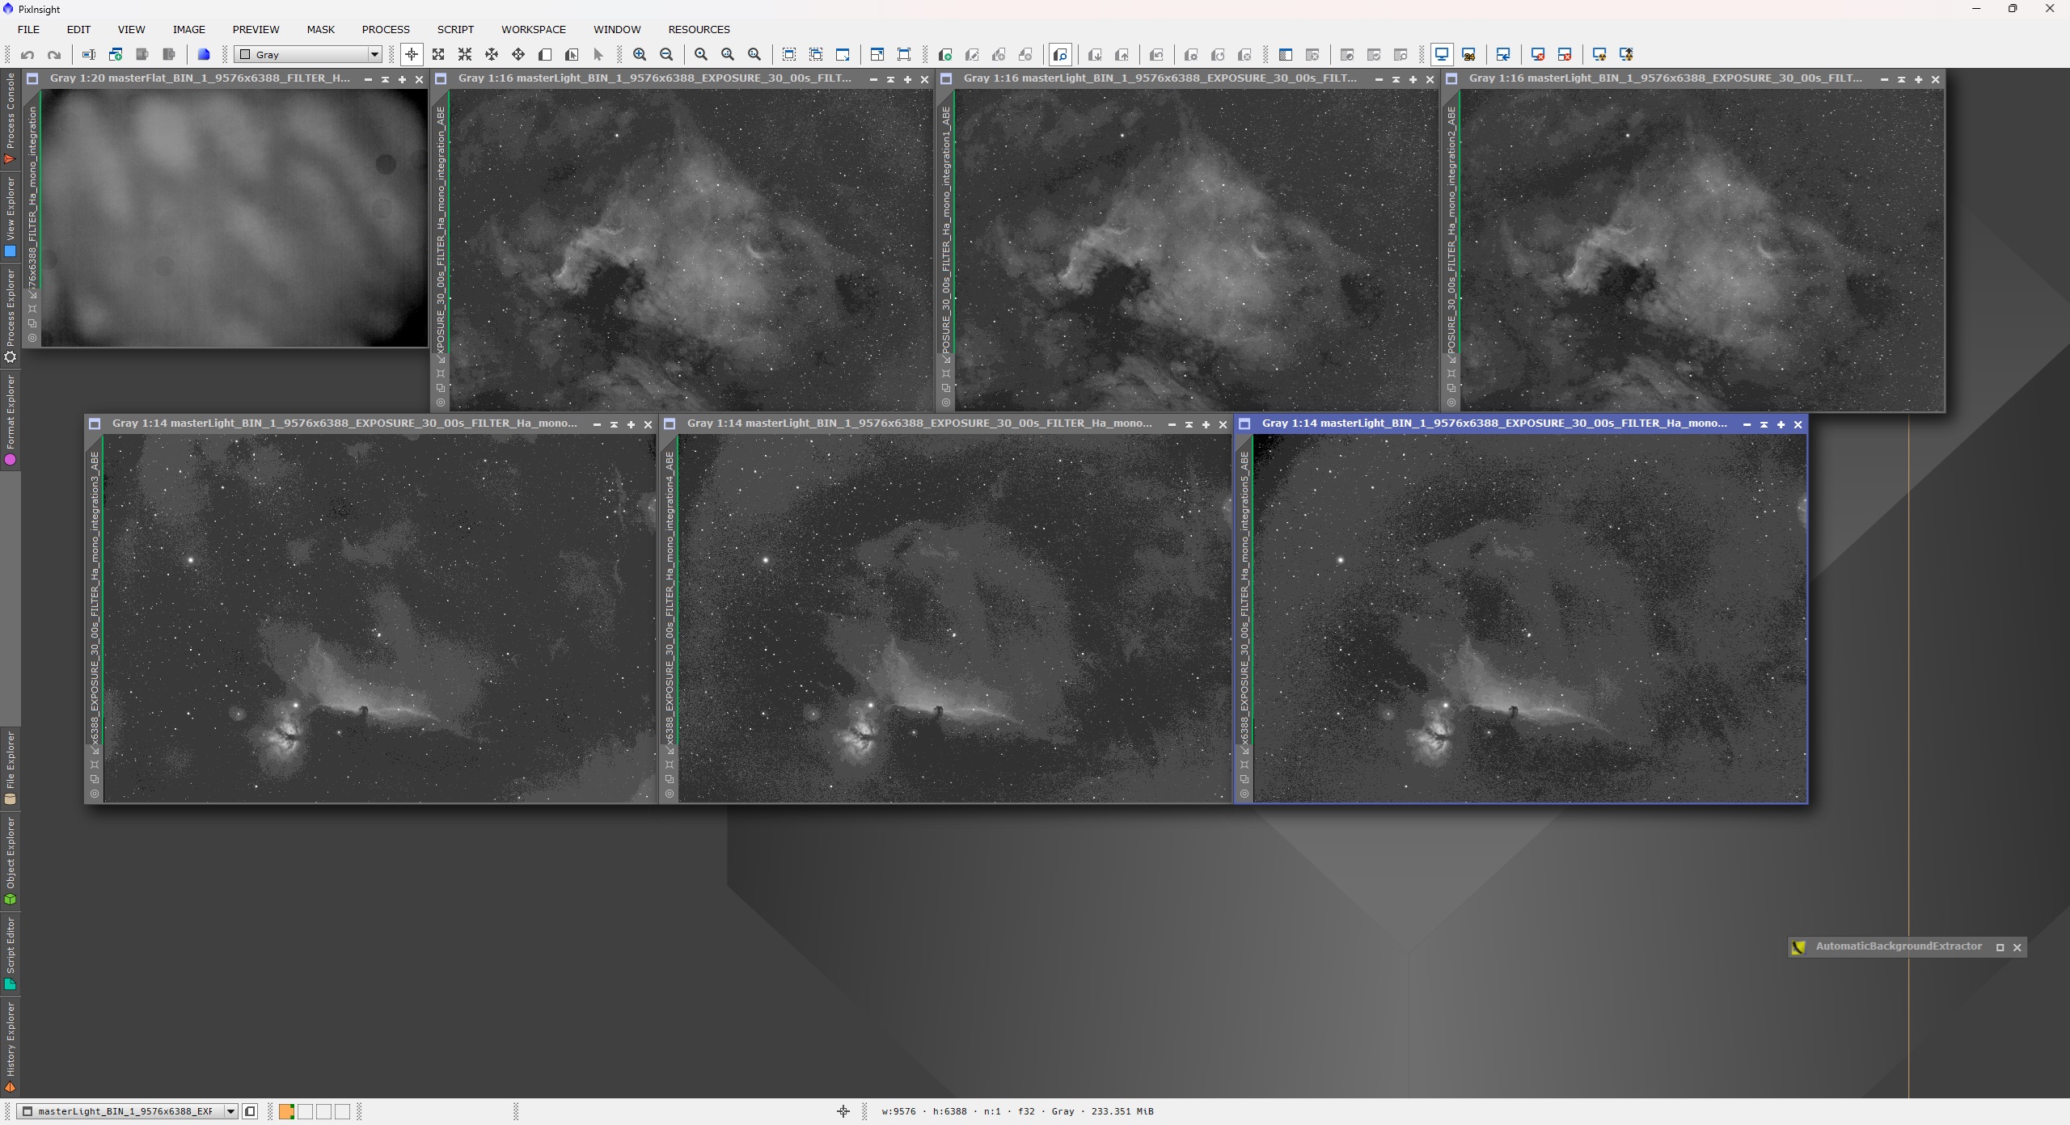The image size is (2070, 1125).
Task: Click the Undo arrow in the toolbar
Action: pos(27,55)
